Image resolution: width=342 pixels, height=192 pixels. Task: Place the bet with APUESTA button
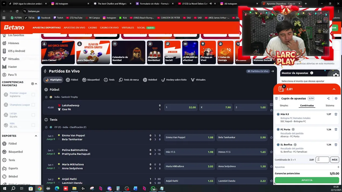tap(307, 180)
